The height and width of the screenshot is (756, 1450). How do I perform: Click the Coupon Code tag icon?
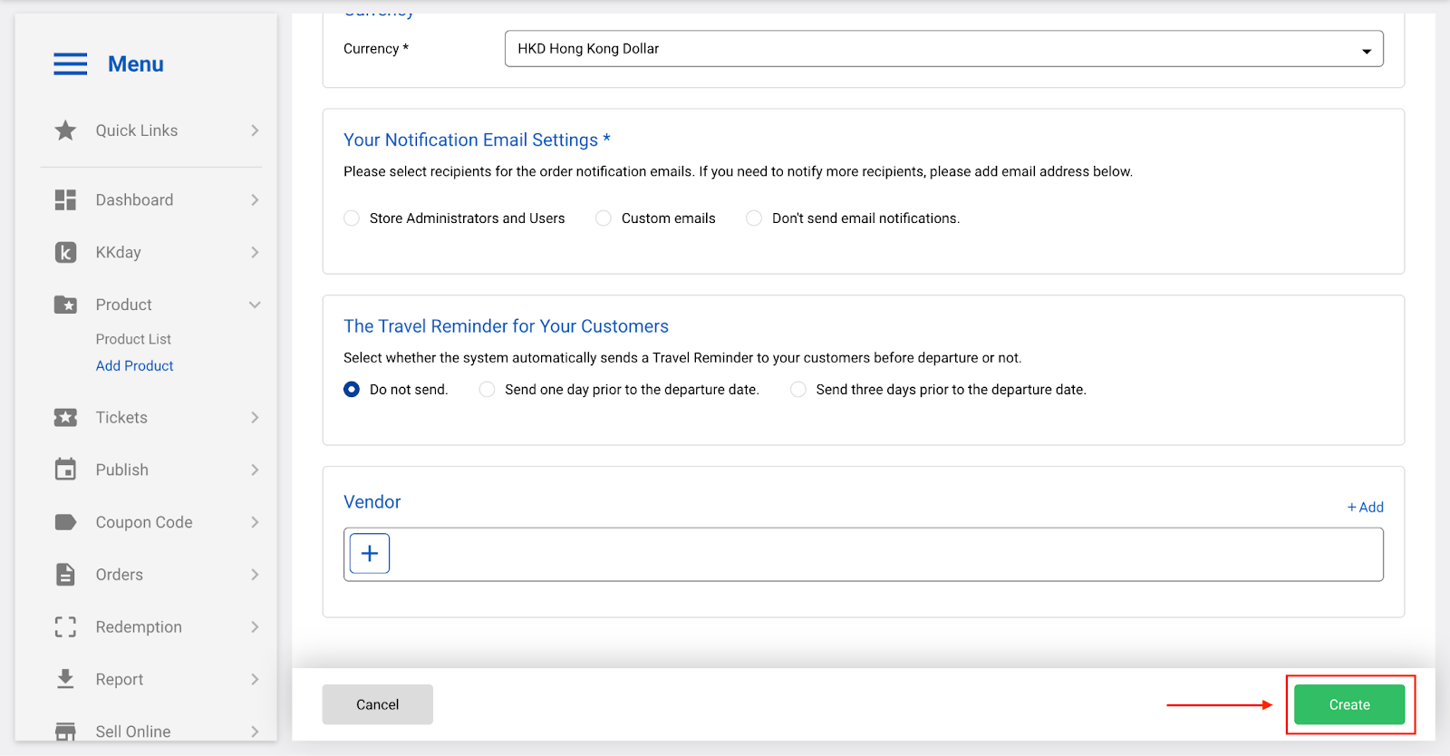[65, 522]
